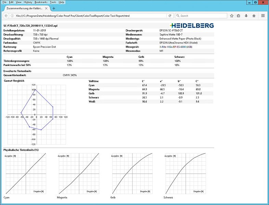
Task: Click the browser back arrow button
Action: (x=6, y=16)
